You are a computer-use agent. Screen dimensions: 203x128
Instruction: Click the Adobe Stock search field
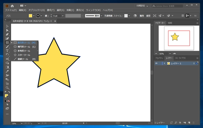(x=167, y=6)
